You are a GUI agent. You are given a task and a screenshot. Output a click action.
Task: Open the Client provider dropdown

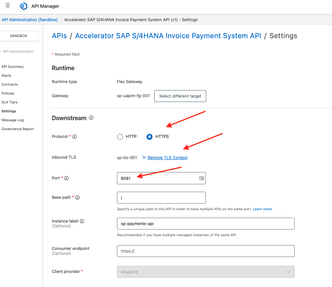[205, 272]
